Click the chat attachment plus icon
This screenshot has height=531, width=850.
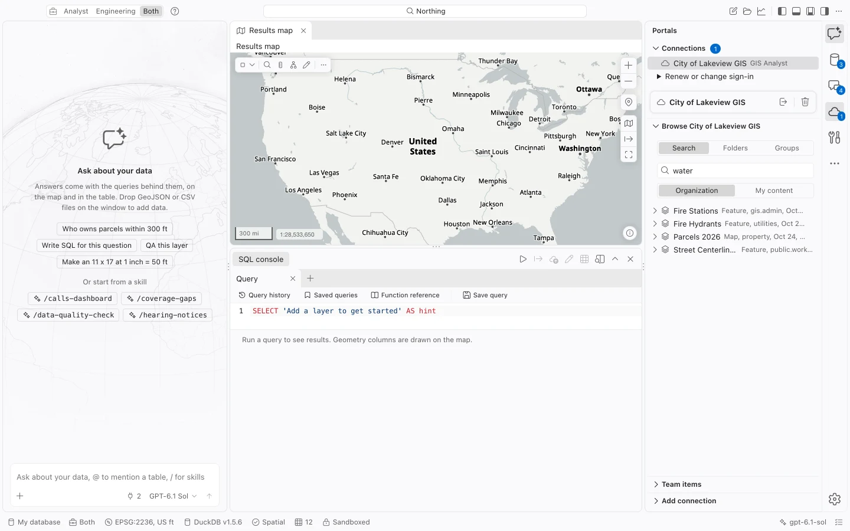pyautogui.click(x=20, y=496)
